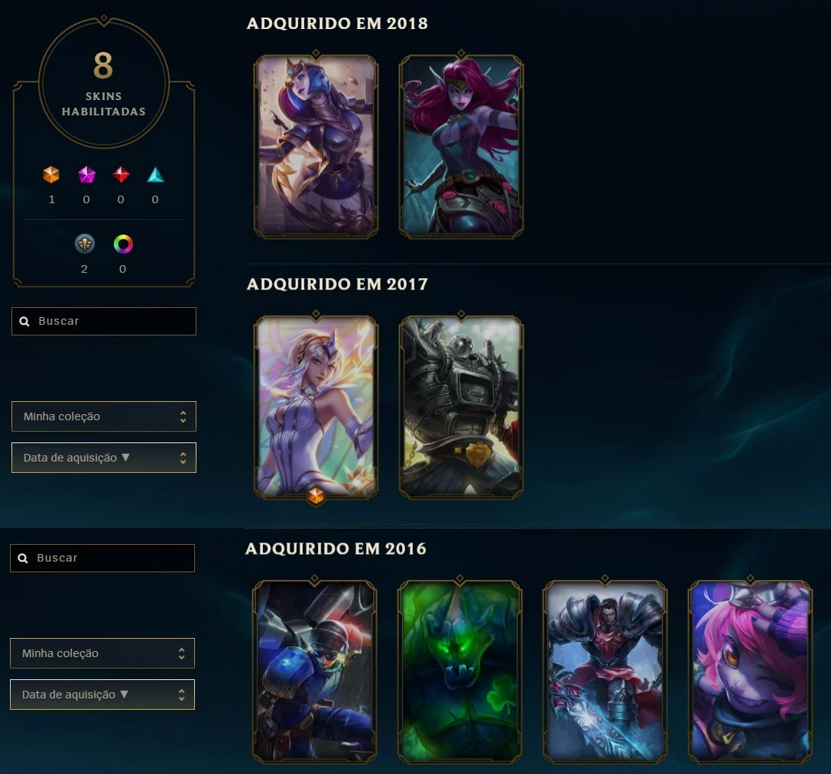This screenshot has height=774, width=831.
Task: Select the pink-haired pirate skin from 2018
Action: (461, 146)
